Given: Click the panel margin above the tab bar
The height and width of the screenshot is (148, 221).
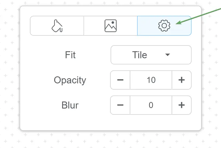Looking at the screenshot, I should pyautogui.click(x=110, y=11).
